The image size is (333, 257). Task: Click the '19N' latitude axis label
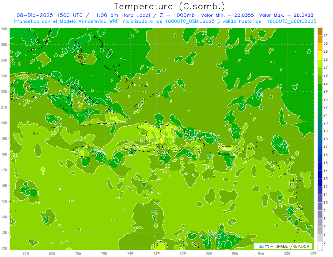(x=4, y=138)
